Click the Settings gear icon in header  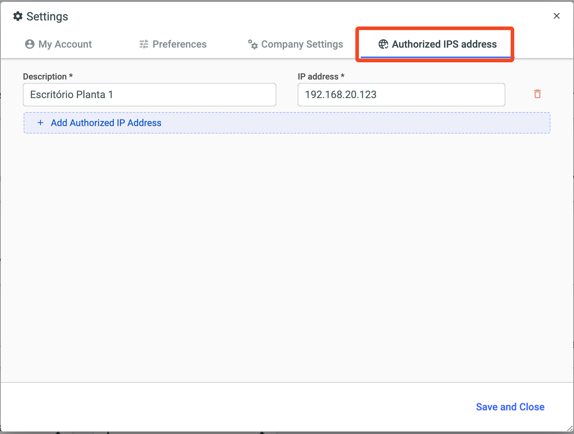tap(18, 16)
